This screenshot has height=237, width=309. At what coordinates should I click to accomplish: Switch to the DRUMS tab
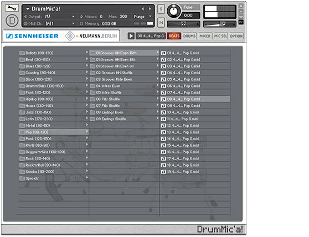[x=189, y=36]
